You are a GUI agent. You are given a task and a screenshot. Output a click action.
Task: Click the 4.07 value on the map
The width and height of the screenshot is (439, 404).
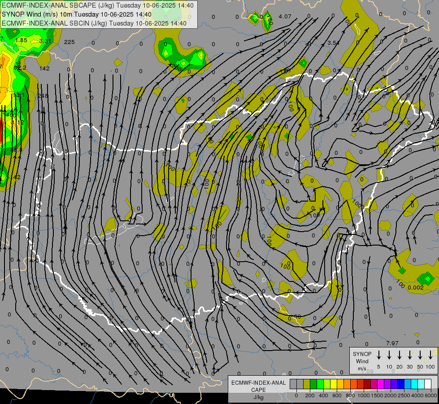pos(285,17)
